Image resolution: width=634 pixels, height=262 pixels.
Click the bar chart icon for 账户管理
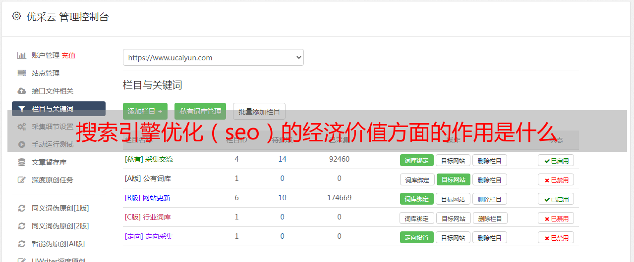22,55
